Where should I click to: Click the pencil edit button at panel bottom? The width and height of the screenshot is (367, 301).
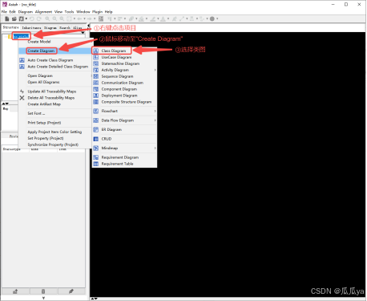click(71, 291)
